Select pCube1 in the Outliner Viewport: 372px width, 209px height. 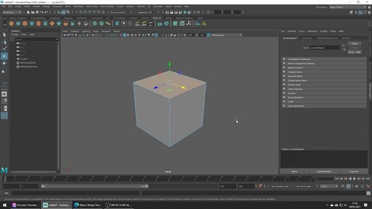coord(24,59)
